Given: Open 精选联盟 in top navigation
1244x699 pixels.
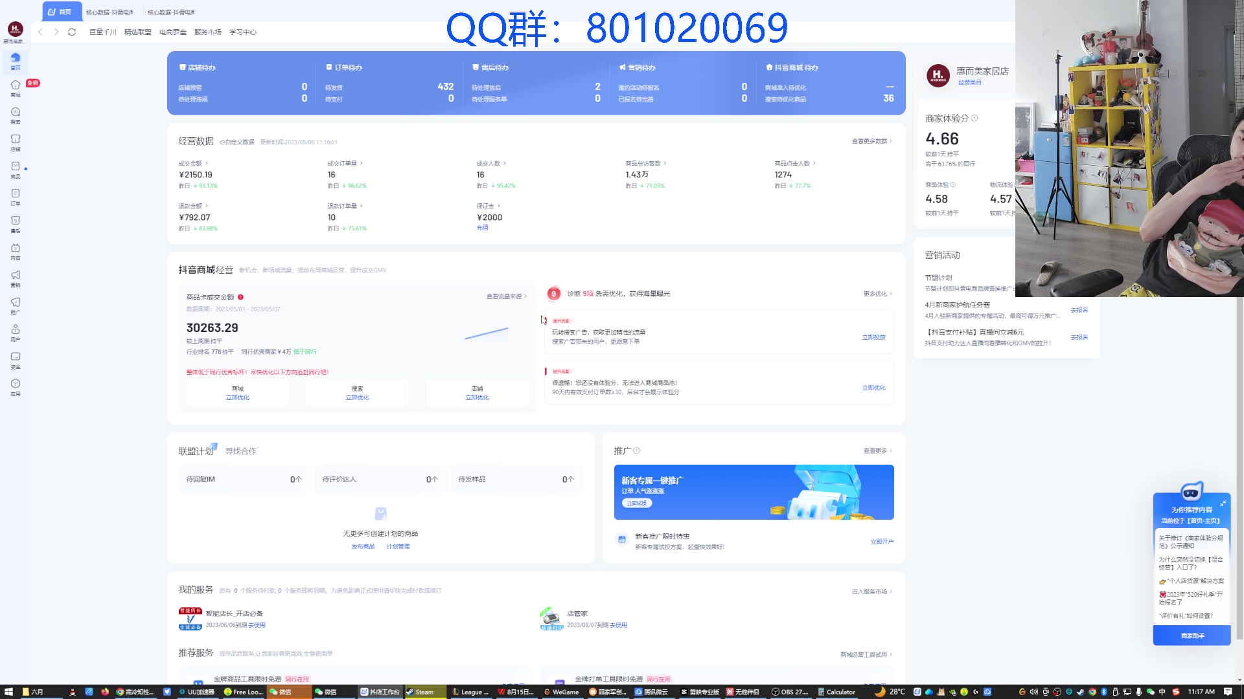Looking at the screenshot, I should point(137,32).
